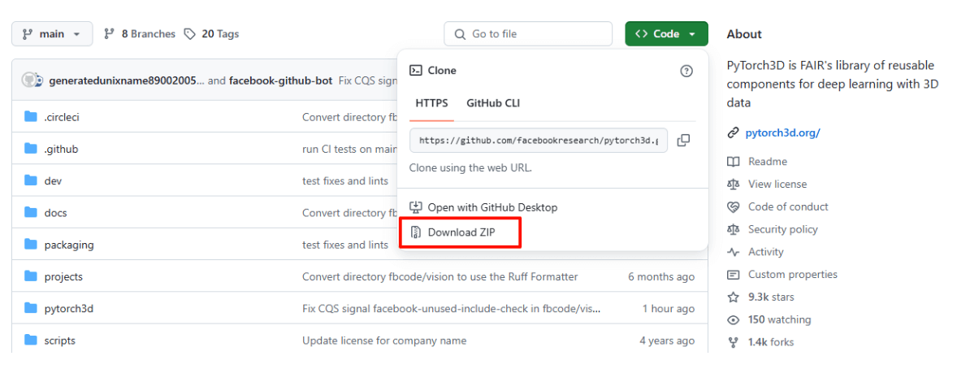Open the Activity link
Viewport: 957px width, 369px height.
766,252
